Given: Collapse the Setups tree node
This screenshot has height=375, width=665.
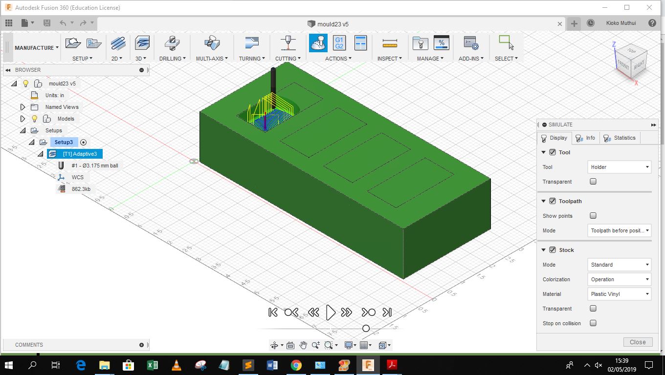Looking at the screenshot, I should 22,130.
